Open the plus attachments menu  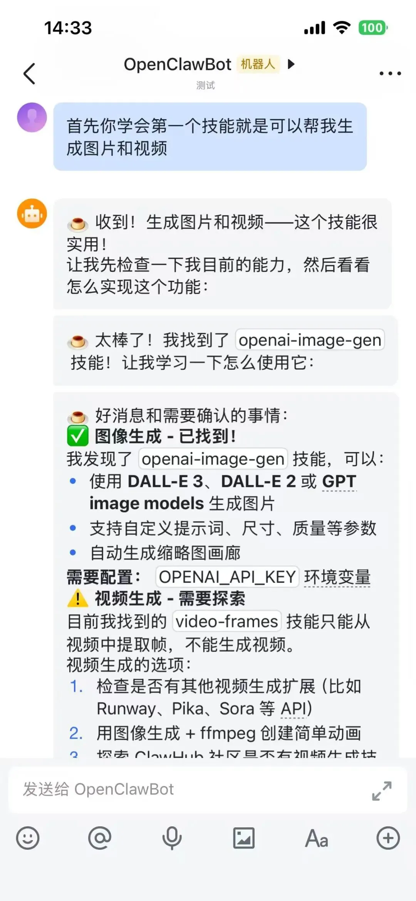pos(388,838)
